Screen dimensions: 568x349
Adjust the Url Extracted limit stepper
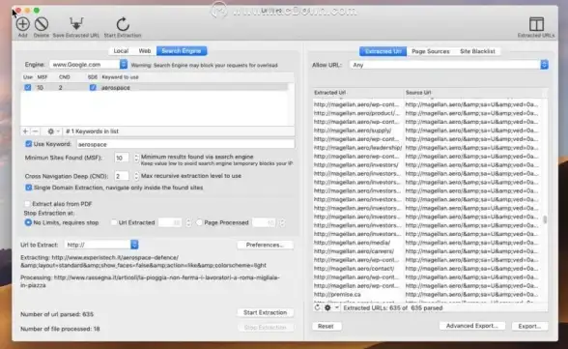coord(188,222)
